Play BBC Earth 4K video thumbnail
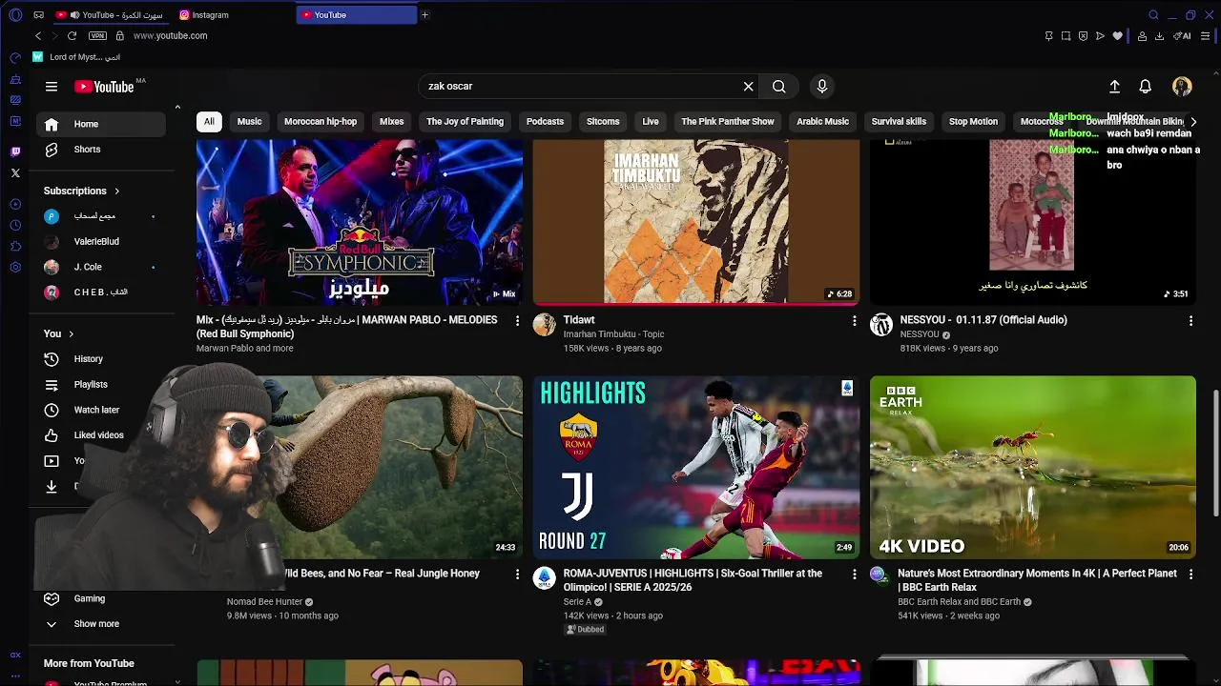Image resolution: width=1221 pixels, height=686 pixels. pos(1032,467)
